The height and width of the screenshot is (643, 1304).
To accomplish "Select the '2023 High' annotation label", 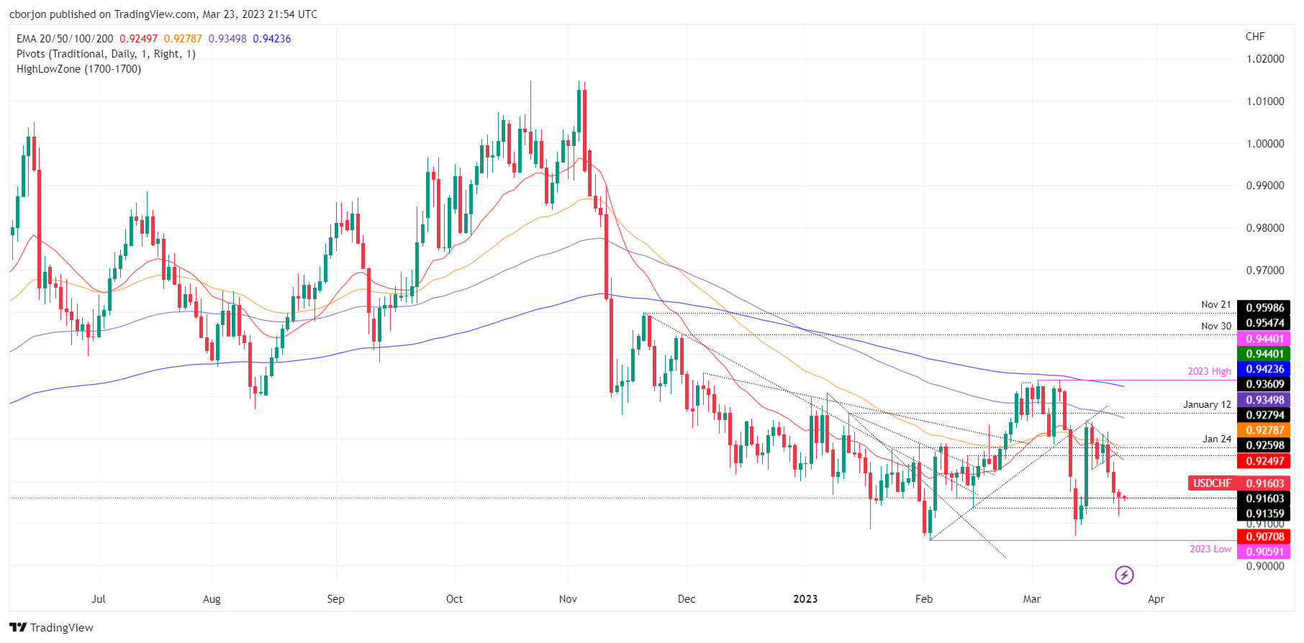I will 1209,371.
